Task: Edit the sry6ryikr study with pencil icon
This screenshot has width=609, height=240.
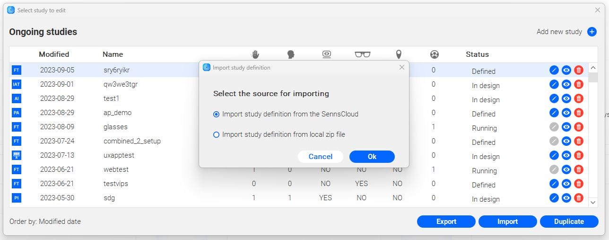Action: click(x=554, y=70)
